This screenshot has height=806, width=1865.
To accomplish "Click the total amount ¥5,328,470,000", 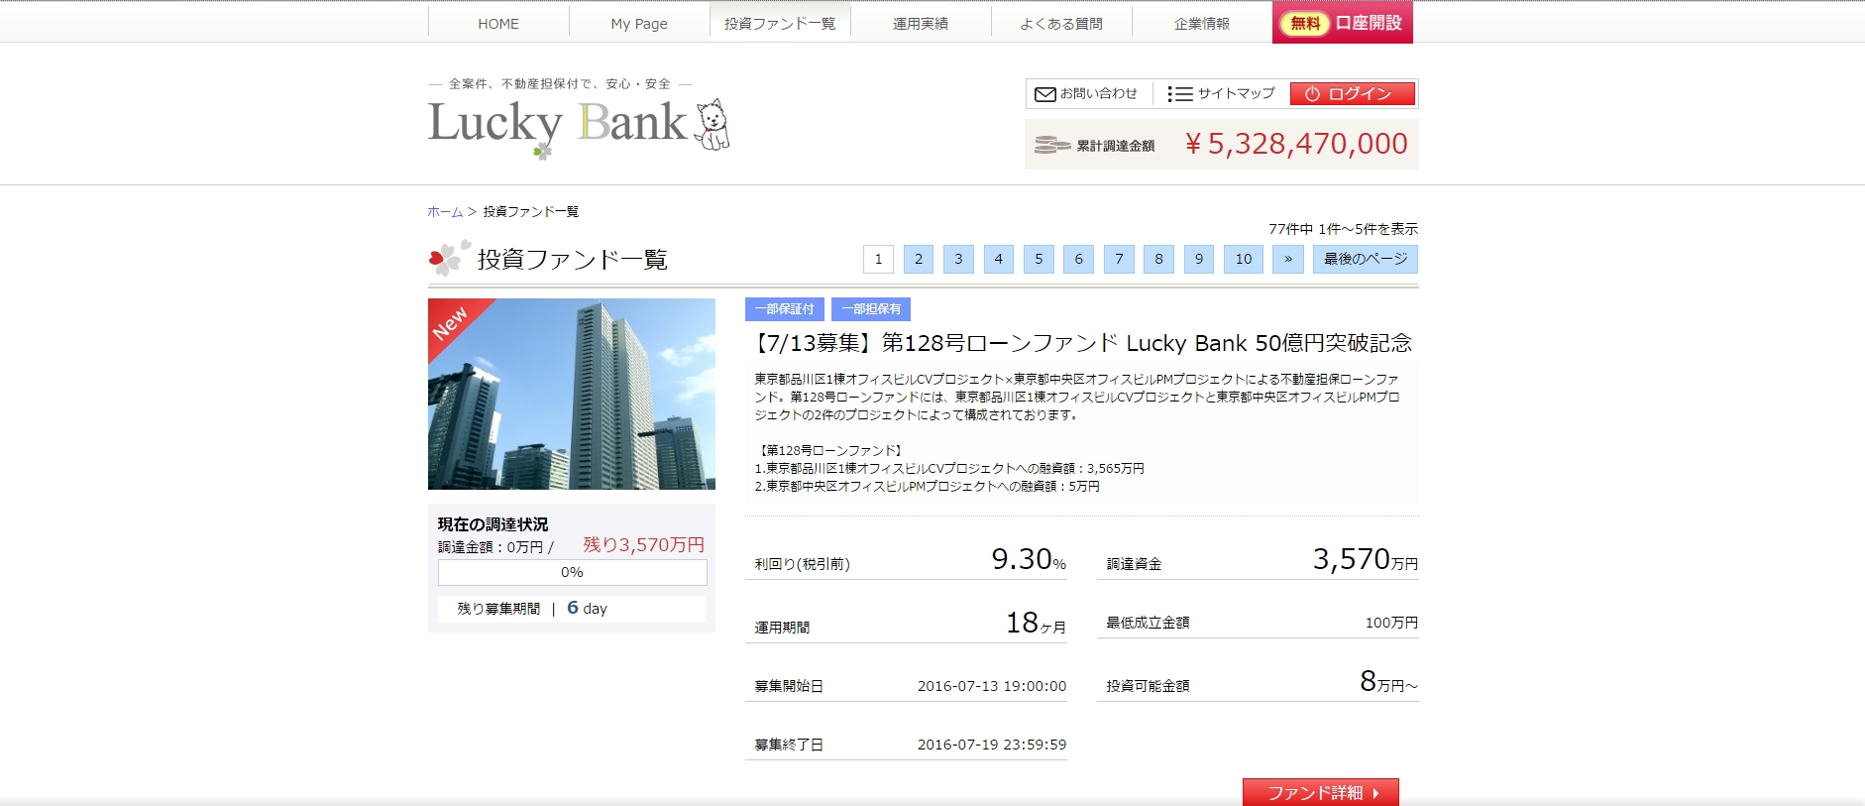I will click(x=1295, y=144).
